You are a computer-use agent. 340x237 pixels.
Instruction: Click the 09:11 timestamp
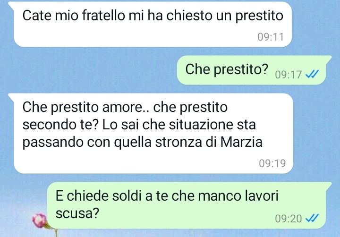click(x=271, y=37)
